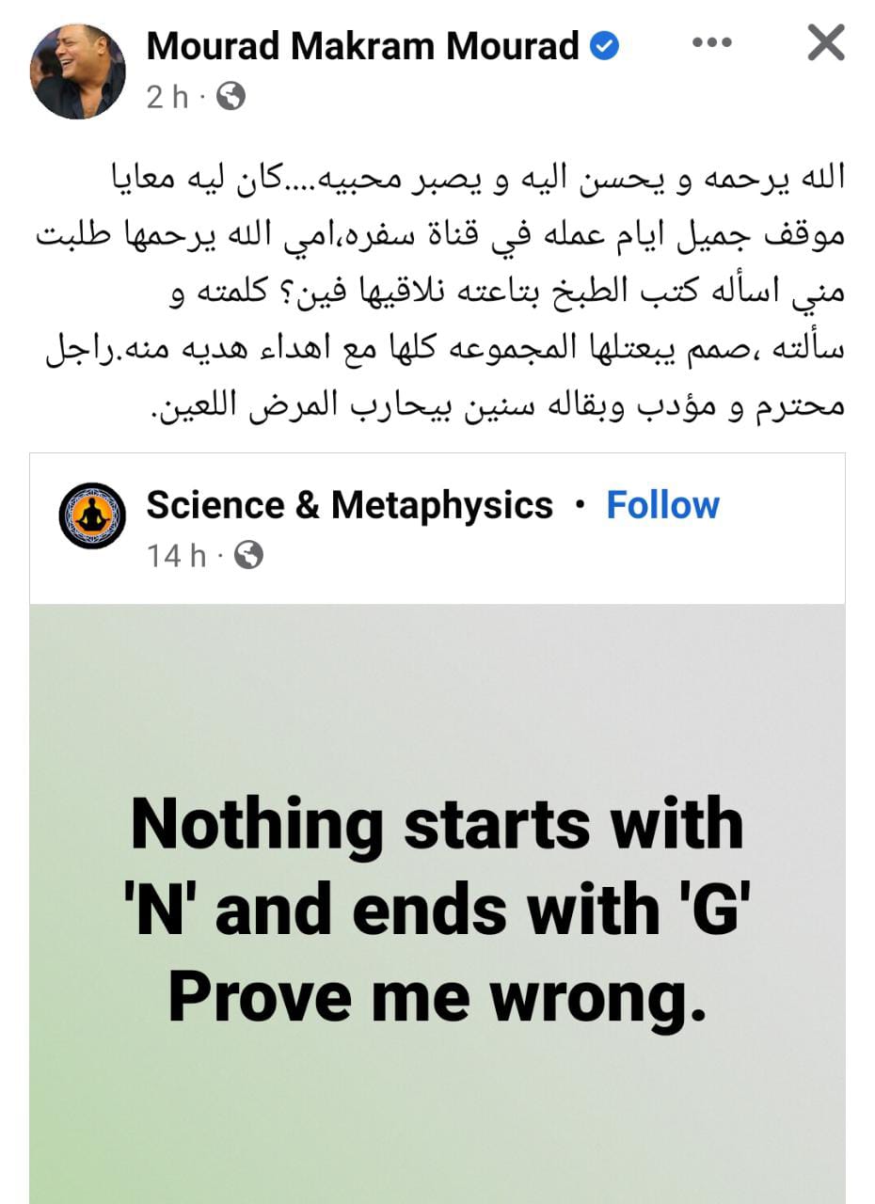Click the globe icon beside 14 h

[x=248, y=556]
